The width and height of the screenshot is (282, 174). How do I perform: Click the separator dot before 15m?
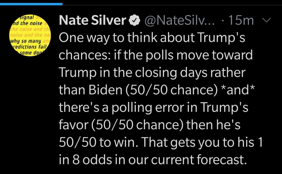click(x=223, y=21)
